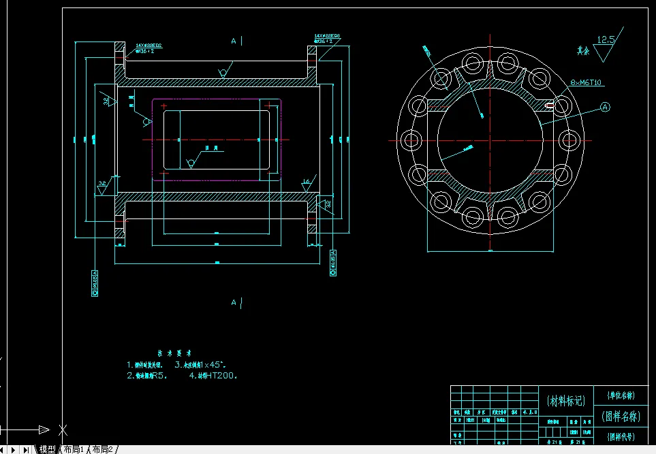Click the previous-tab arrow in tab navigator
Screen dimensions: 656x454
tap(2, 450)
